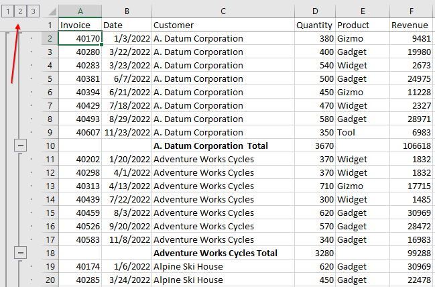Screen dimensions: 435x287
Task: Select column E header
Action: 363,11
